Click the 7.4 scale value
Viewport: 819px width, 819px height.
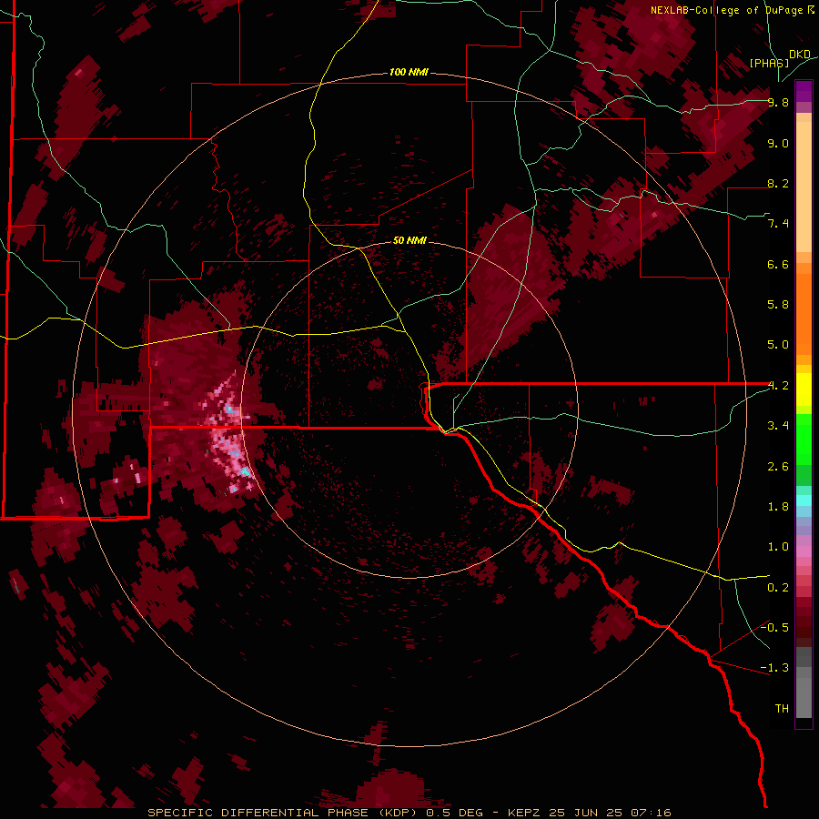coord(778,224)
